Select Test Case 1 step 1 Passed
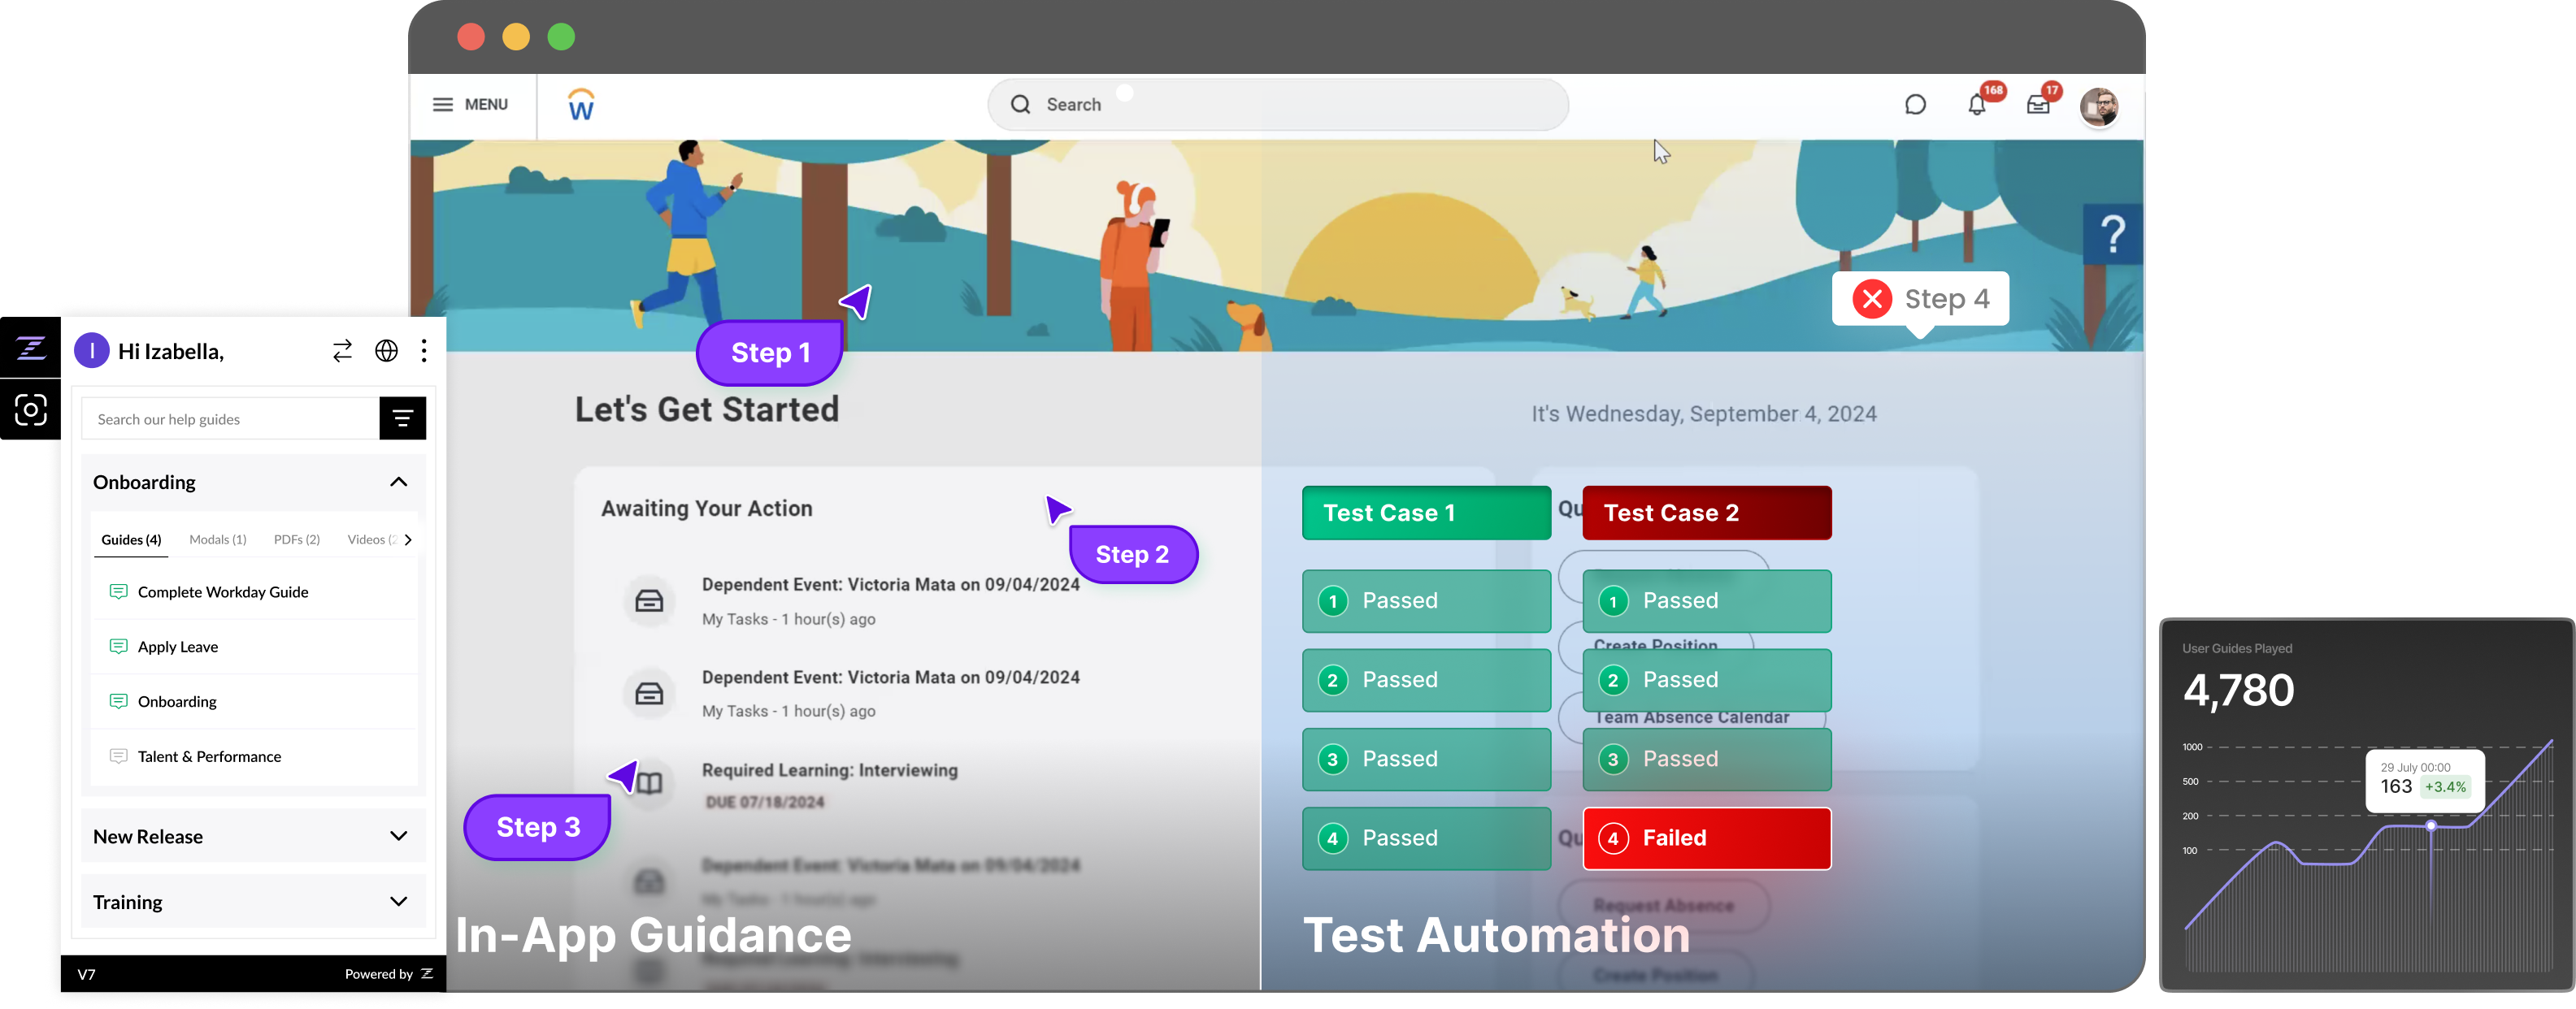 tap(1426, 600)
